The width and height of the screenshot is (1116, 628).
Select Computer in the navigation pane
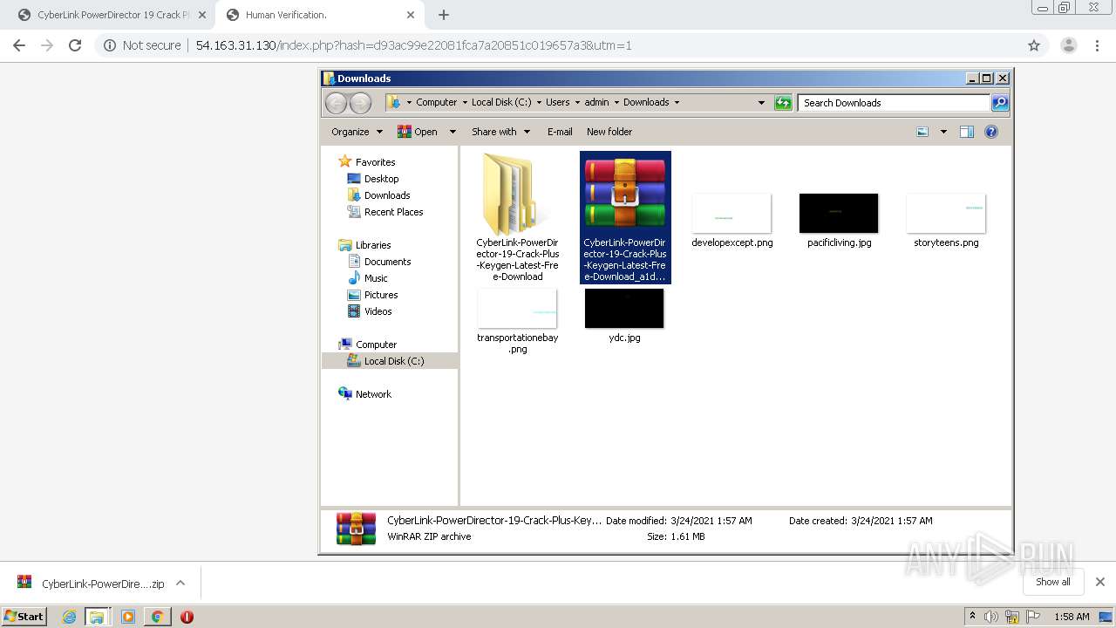click(376, 345)
